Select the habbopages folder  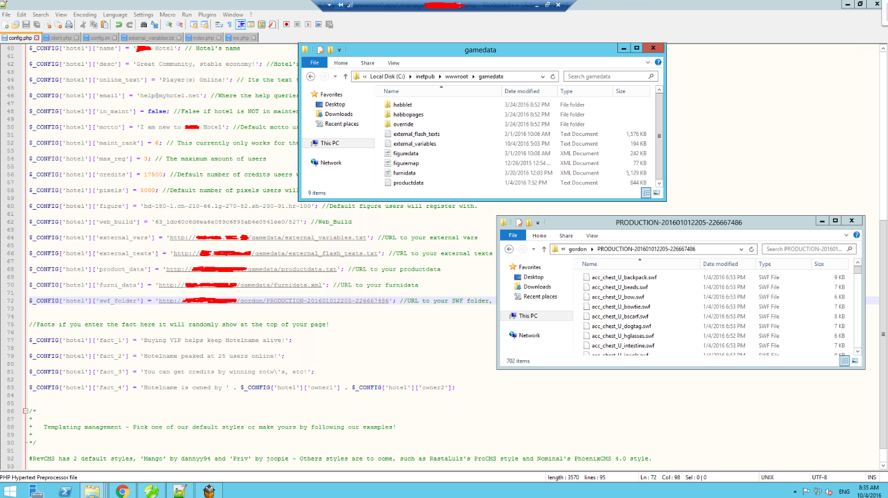tap(408, 114)
